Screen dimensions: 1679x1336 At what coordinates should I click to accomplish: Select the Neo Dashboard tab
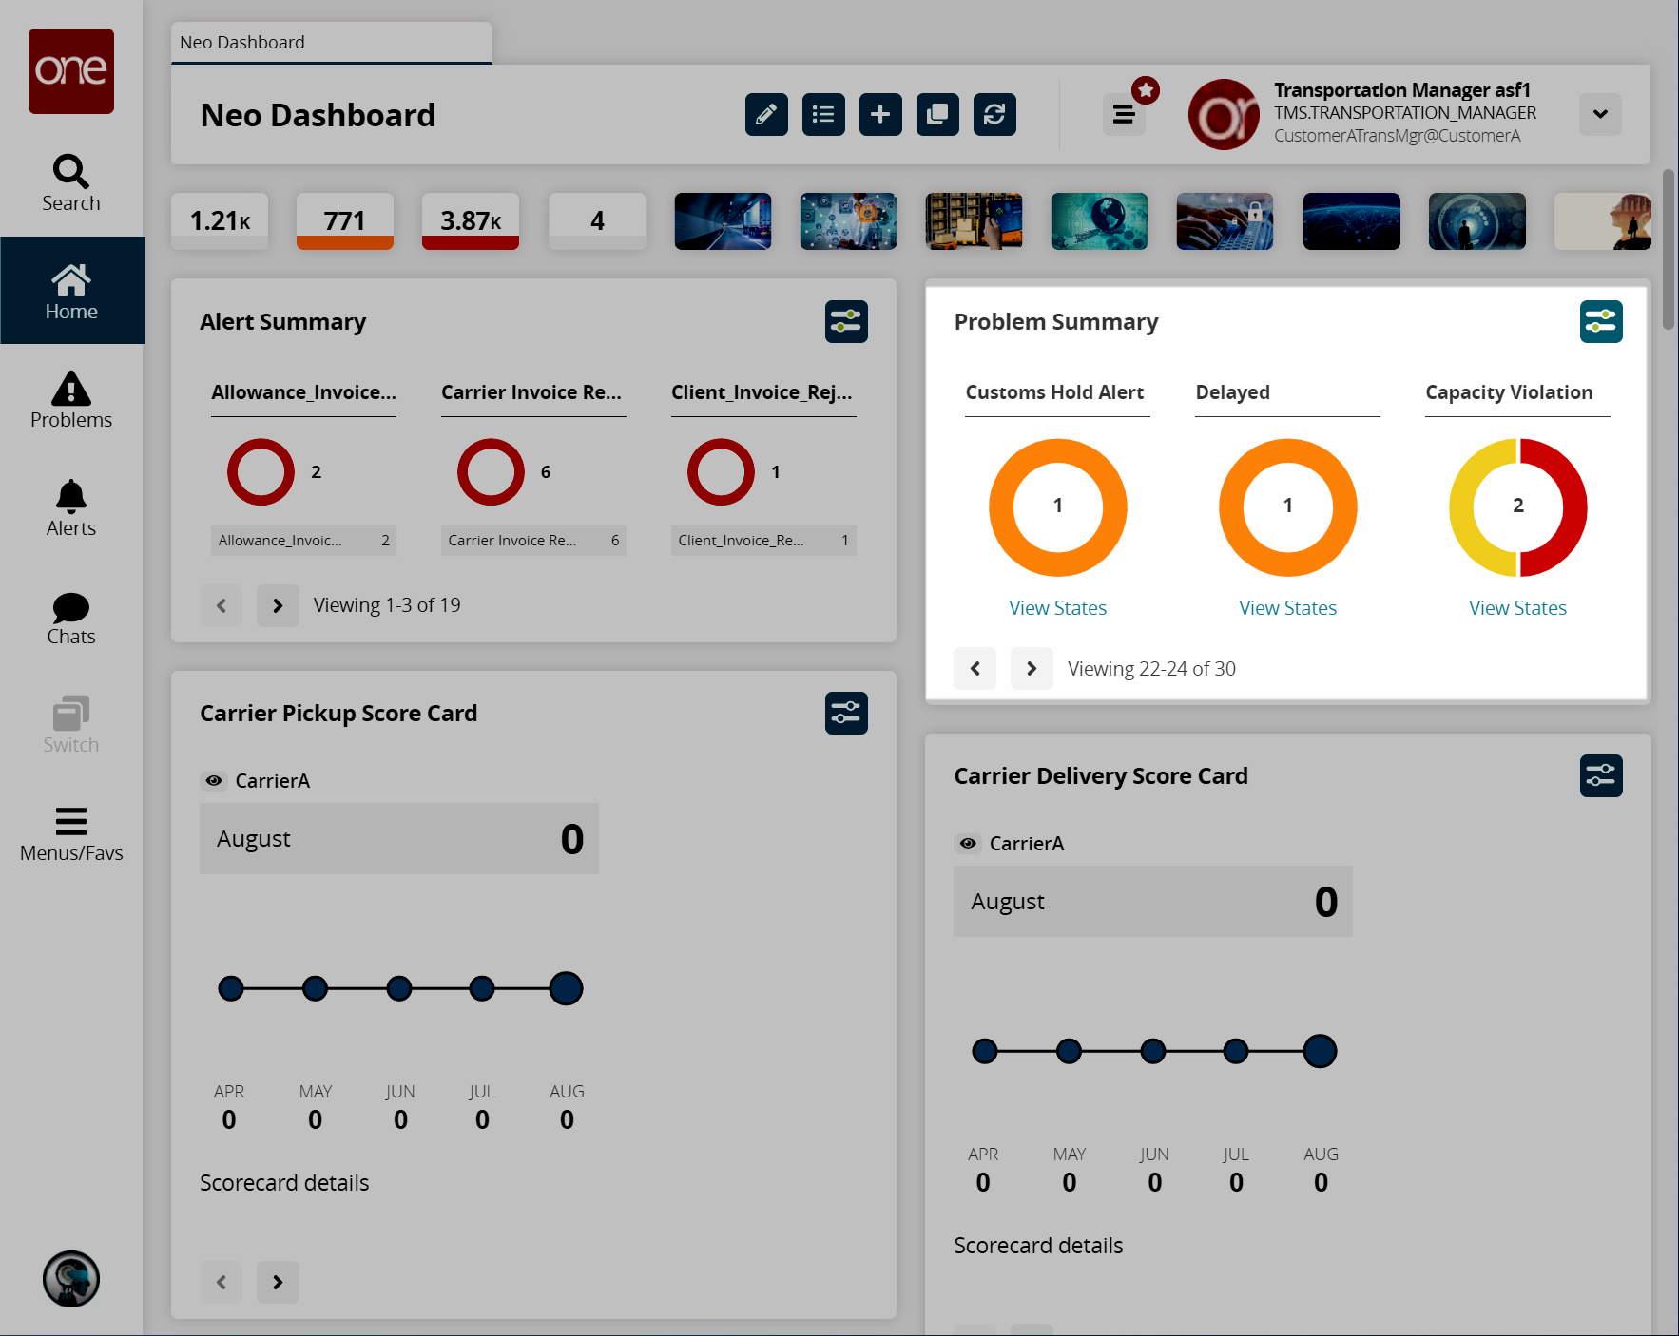pyautogui.click(x=332, y=43)
